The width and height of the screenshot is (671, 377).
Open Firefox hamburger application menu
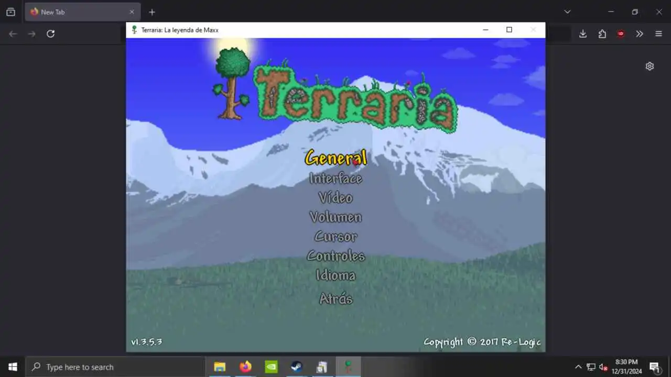coord(659,34)
